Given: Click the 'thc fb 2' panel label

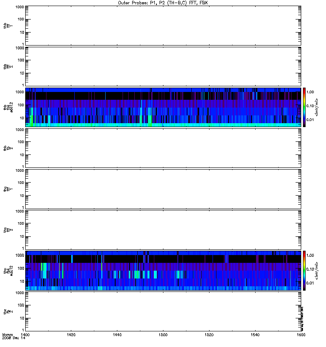Looking at the screenshot, I should [8, 311].
